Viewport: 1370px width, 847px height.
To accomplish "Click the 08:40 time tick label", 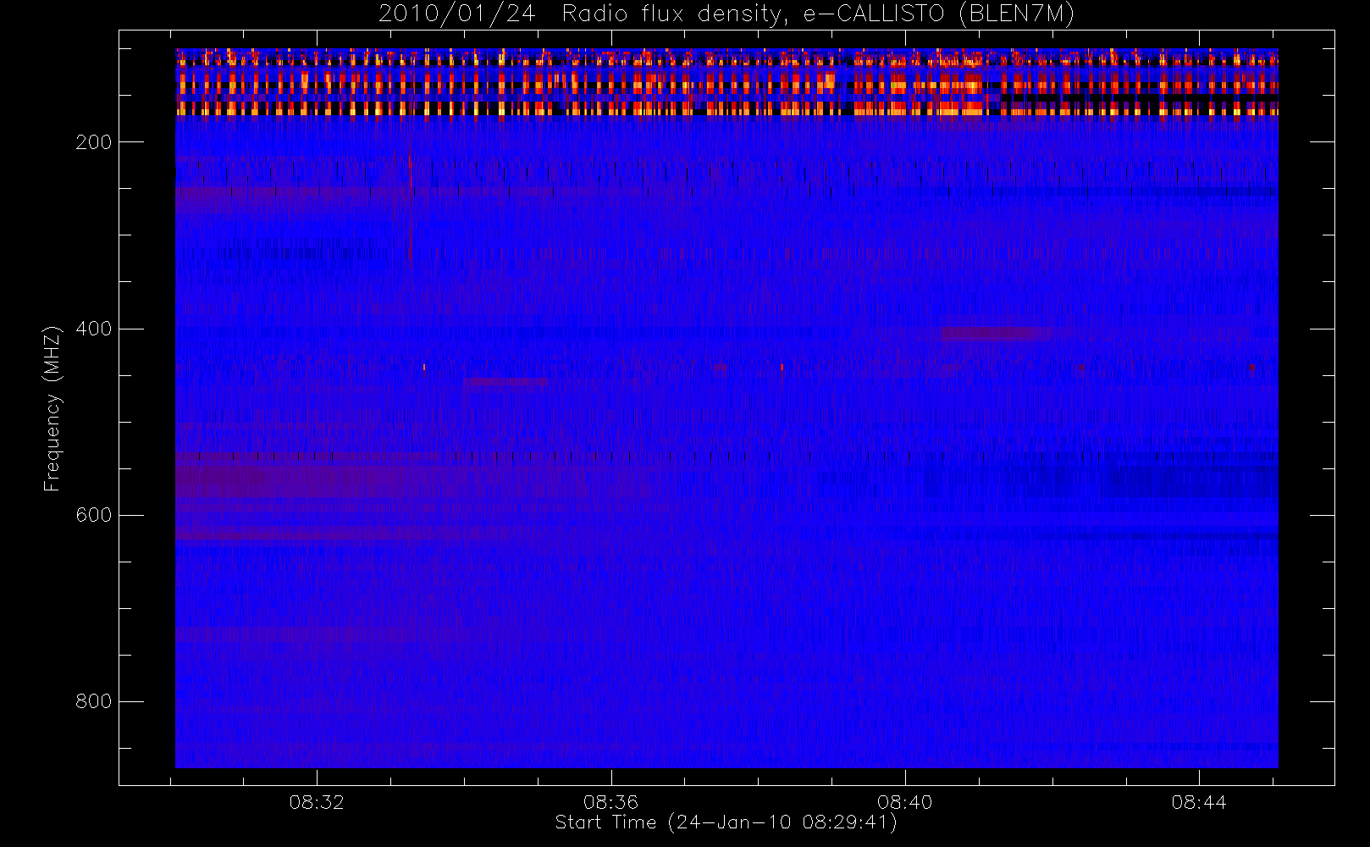I will pos(904,802).
